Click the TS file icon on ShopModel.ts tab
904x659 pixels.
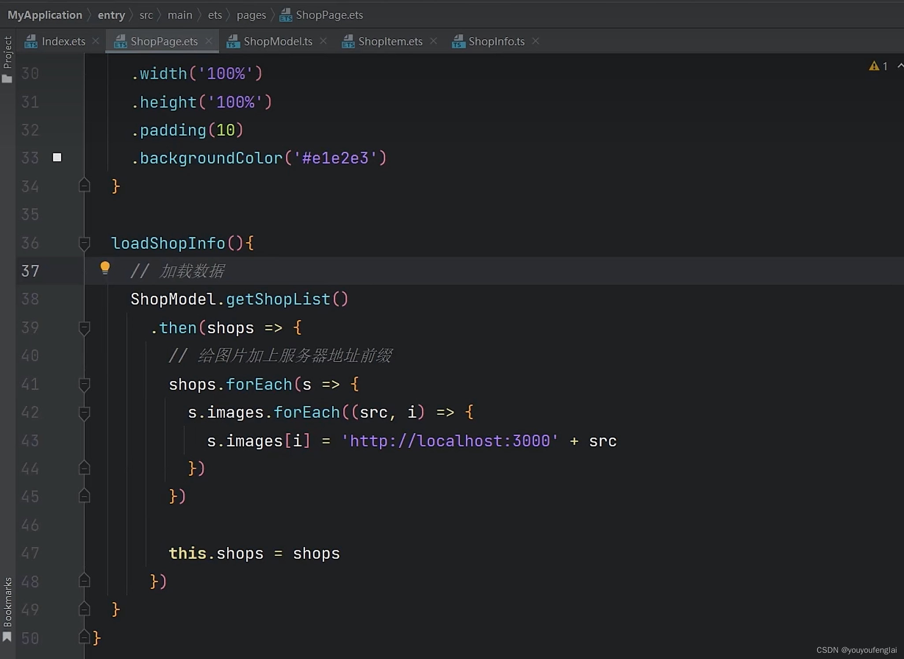coord(233,41)
